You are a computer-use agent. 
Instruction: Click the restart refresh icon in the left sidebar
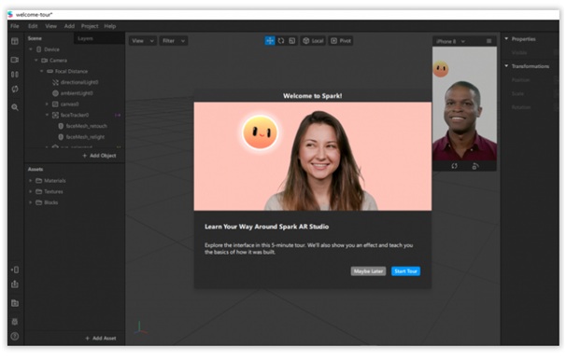15,89
